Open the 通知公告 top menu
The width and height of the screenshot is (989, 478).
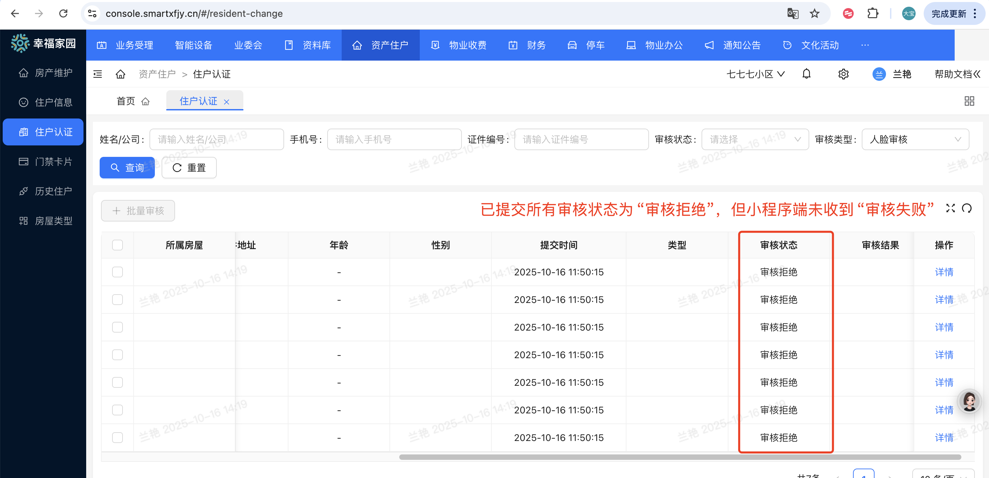[x=732, y=45]
